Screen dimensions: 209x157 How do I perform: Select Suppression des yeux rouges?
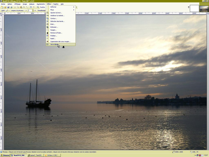coord(61,41)
